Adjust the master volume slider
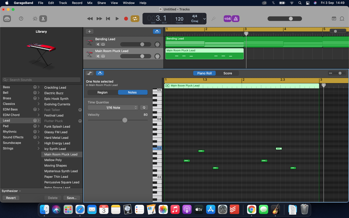 coord(285,19)
